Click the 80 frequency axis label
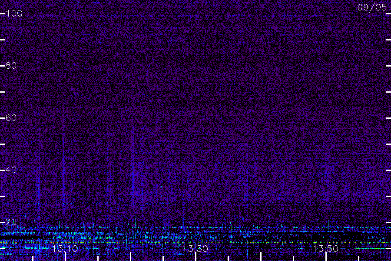Screen dimensions: 391x261 pyautogui.click(x=11, y=65)
